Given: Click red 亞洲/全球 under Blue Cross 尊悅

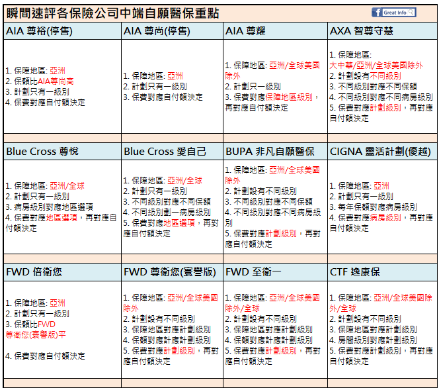Looking at the screenshot, I should [67, 186].
